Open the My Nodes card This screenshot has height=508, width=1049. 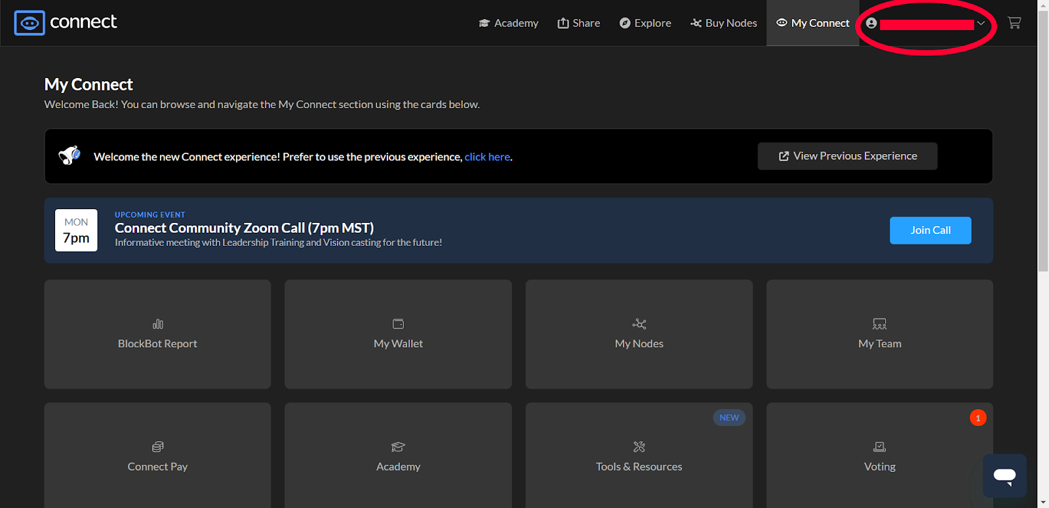tap(639, 334)
